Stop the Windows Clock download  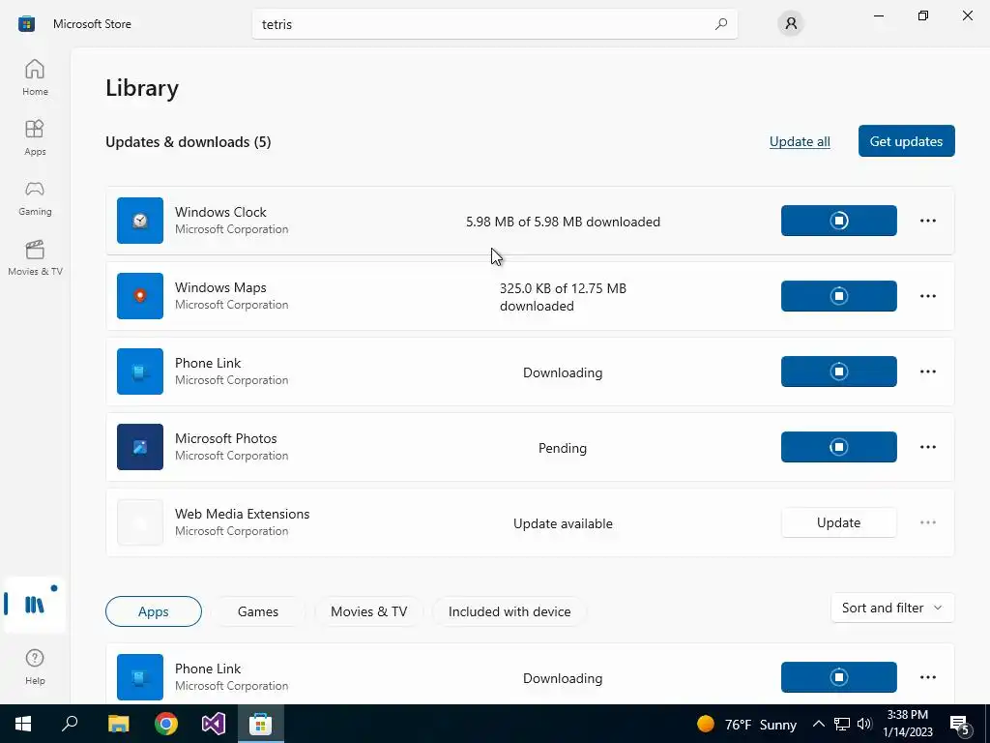click(x=838, y=221)
